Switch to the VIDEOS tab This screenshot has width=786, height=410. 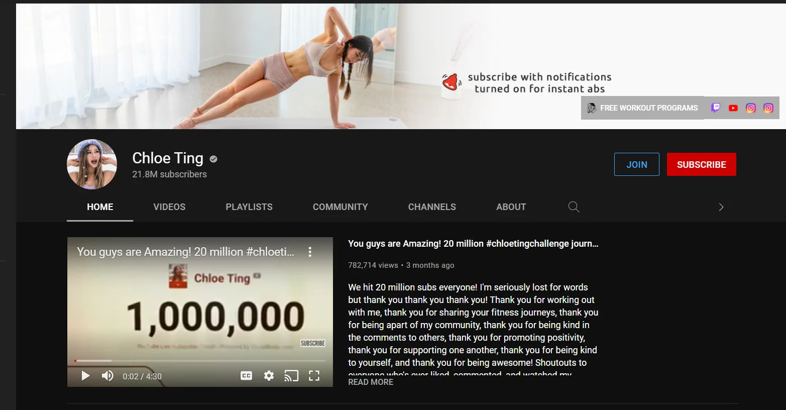(169, 207)
